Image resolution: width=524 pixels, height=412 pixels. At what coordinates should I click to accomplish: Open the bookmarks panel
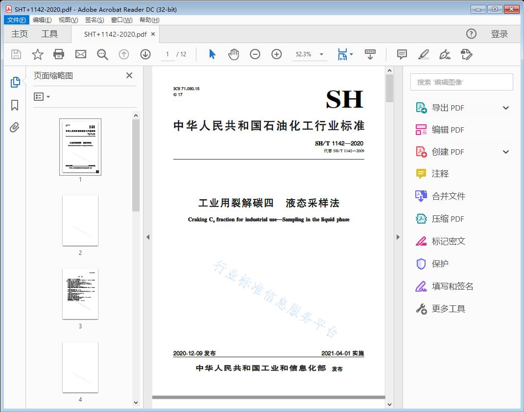point(15,106)
